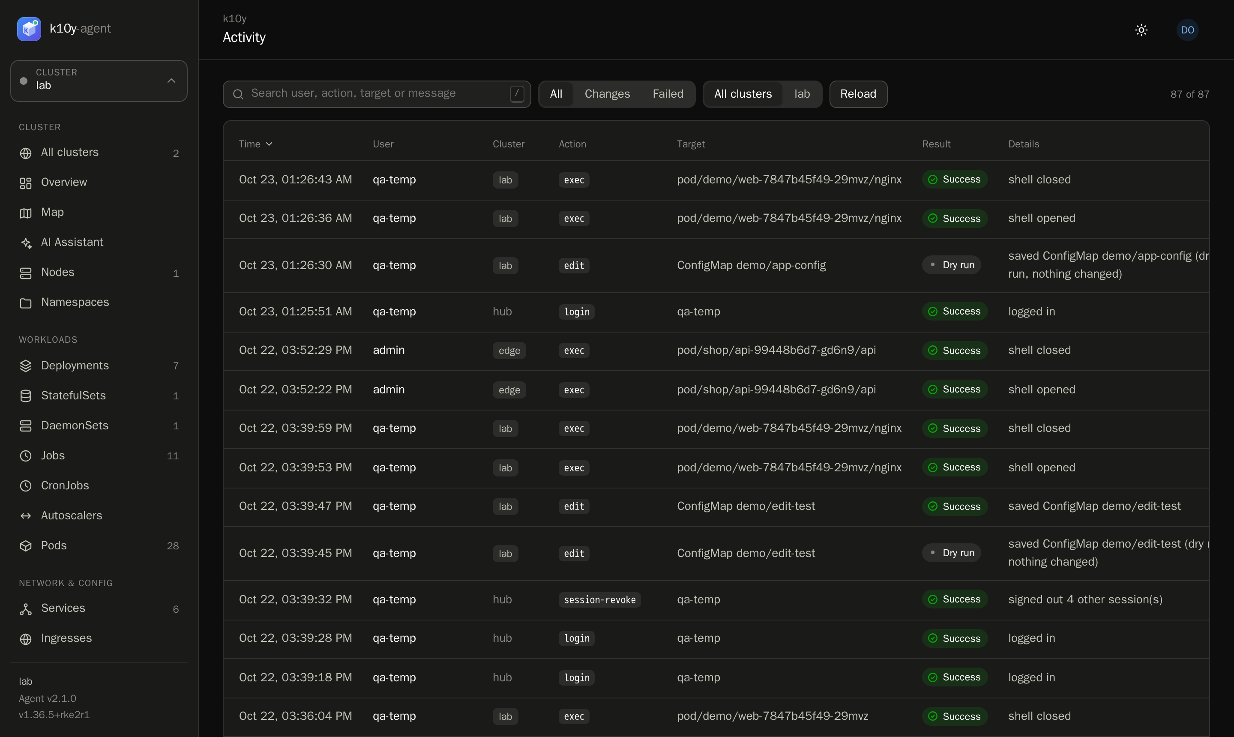Click Dry run badge for ConfigMap demo/app-config
This screenshot has height=737, width=1234.
(x=951, y=265)
